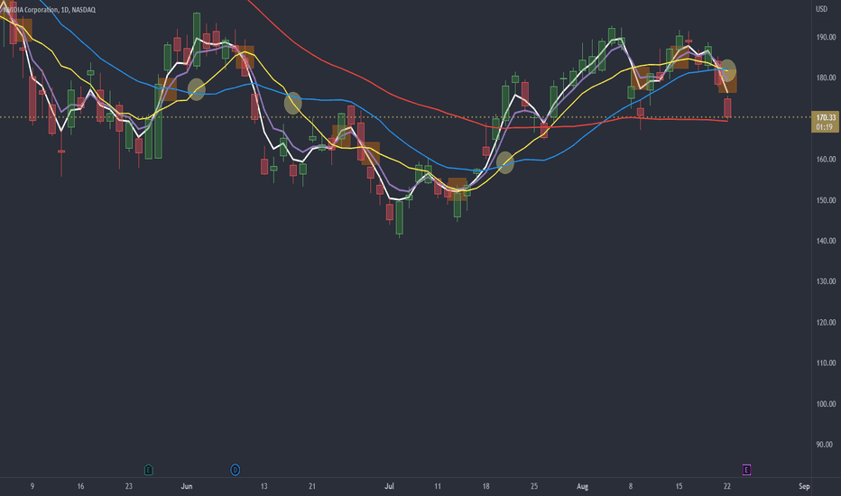
Task: Select the ellipse drawing above the August 22 candle
Action: 728,69
